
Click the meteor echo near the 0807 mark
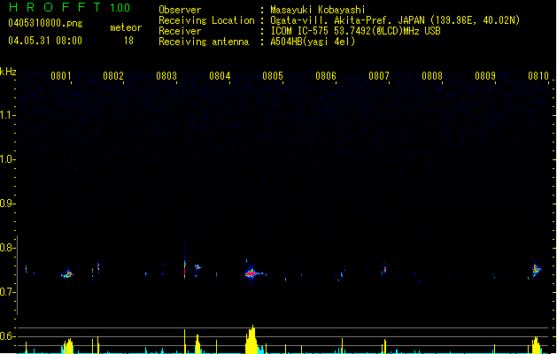pos(384,270)
